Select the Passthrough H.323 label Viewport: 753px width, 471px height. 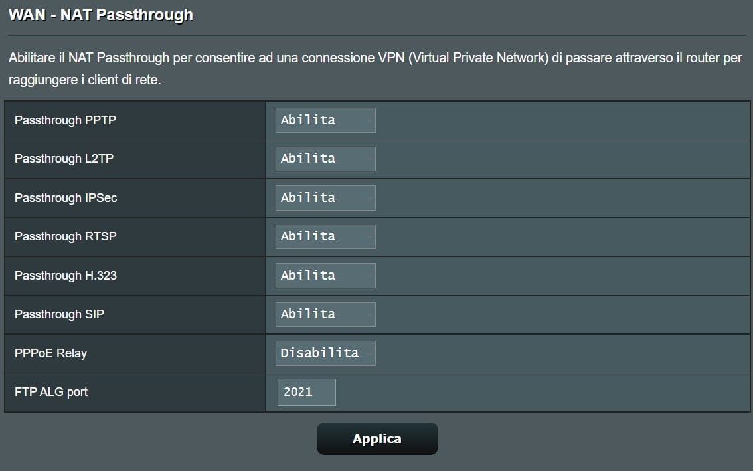(65, 276)
